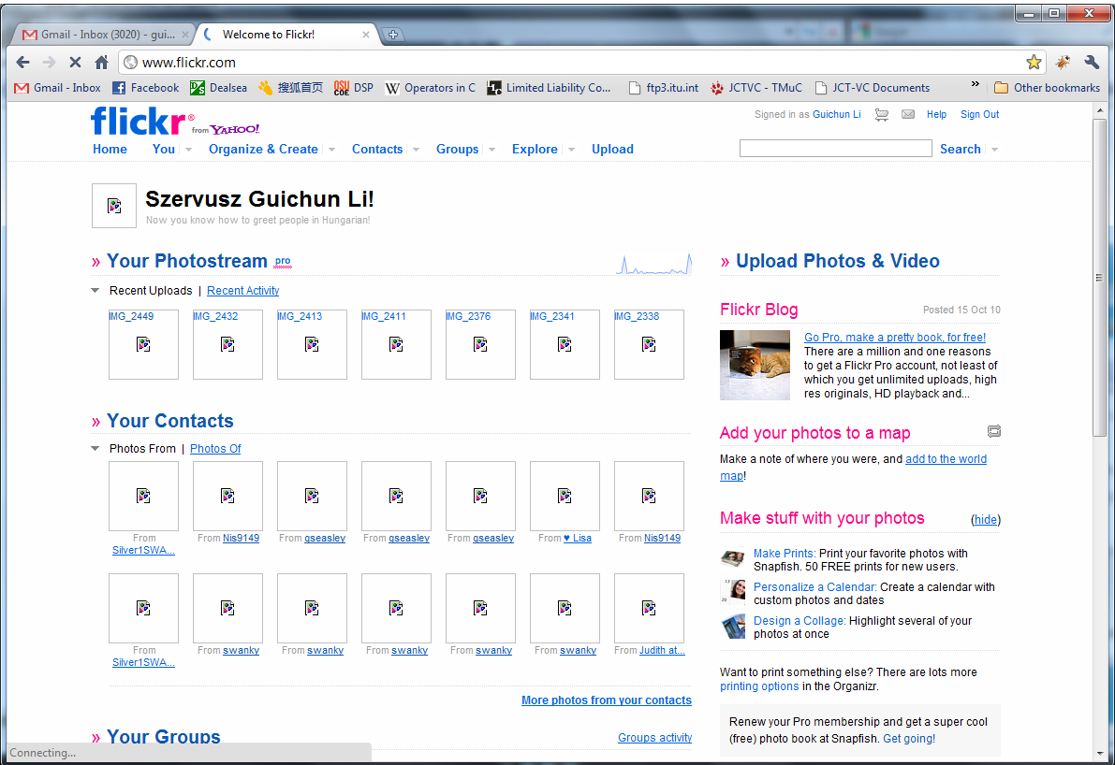Open the JCTVC - TMuC bookmark
Image resolution: width=1115 pixels, height=765 pixels.
(756, 88)
